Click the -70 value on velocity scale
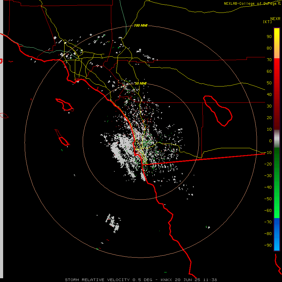Viewport: 282px width, 282px height. [x=268, y=222]
